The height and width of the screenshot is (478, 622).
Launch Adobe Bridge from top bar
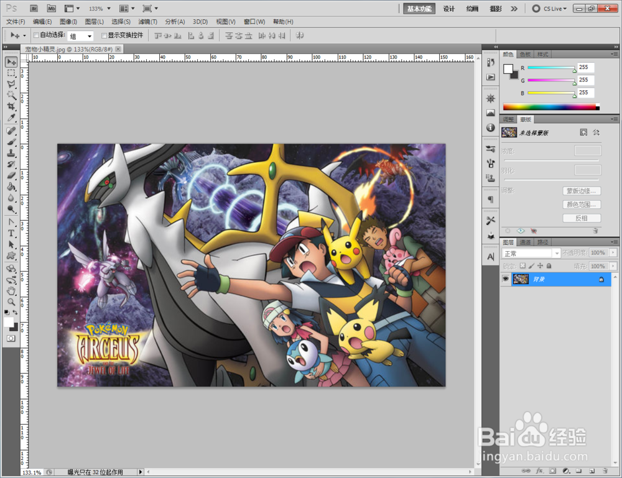click(x=34, y=8)
